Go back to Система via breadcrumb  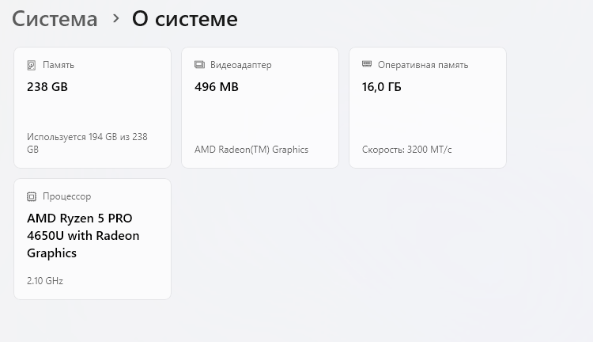click(55, 19)
